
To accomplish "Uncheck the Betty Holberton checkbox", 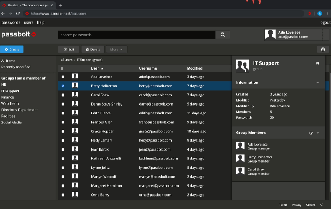I will tap(63, 86).
